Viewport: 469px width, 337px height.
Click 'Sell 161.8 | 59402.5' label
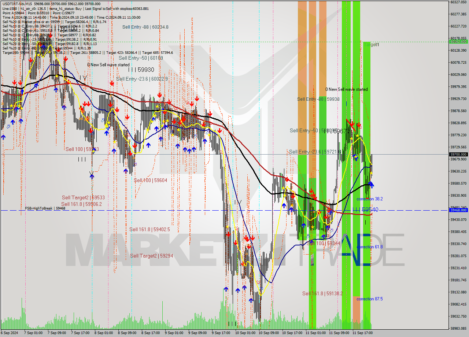149,230
